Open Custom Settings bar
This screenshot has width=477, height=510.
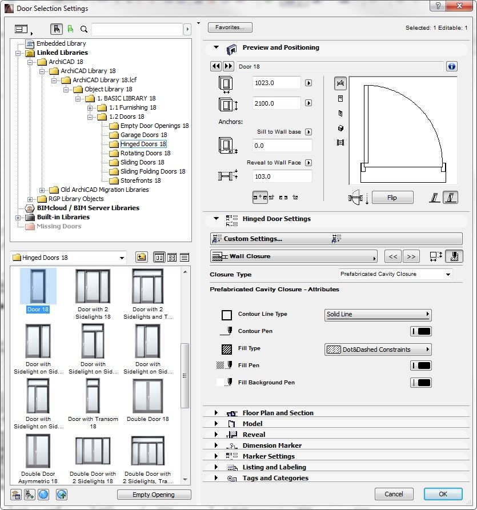pyautogui.click(x=336, y=239)
